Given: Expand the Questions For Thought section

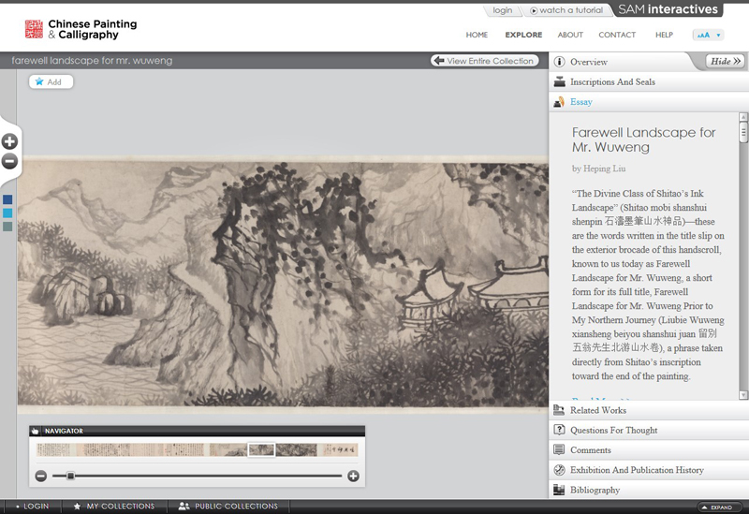Looking at the screenshot, I should click(649, 430).
